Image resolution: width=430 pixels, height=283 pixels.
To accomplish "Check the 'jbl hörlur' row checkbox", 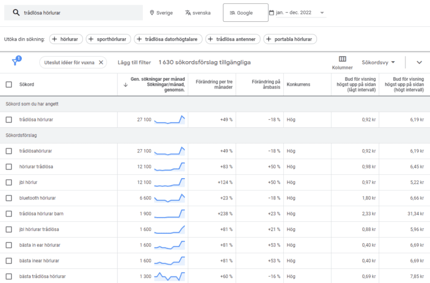I will 8,182.
